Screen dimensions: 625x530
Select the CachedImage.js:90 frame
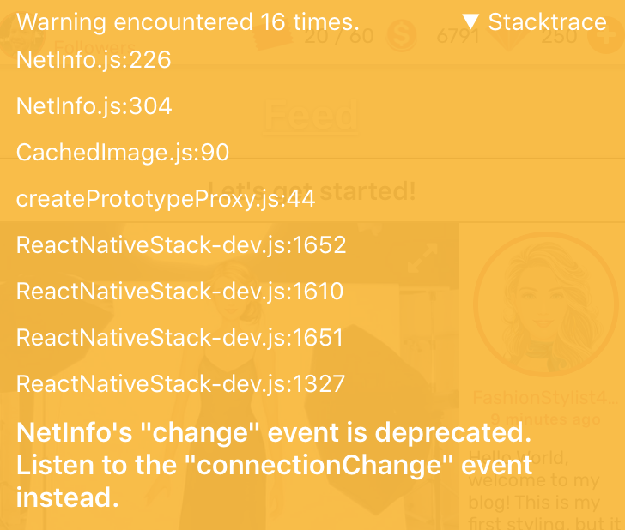(123, 153)
